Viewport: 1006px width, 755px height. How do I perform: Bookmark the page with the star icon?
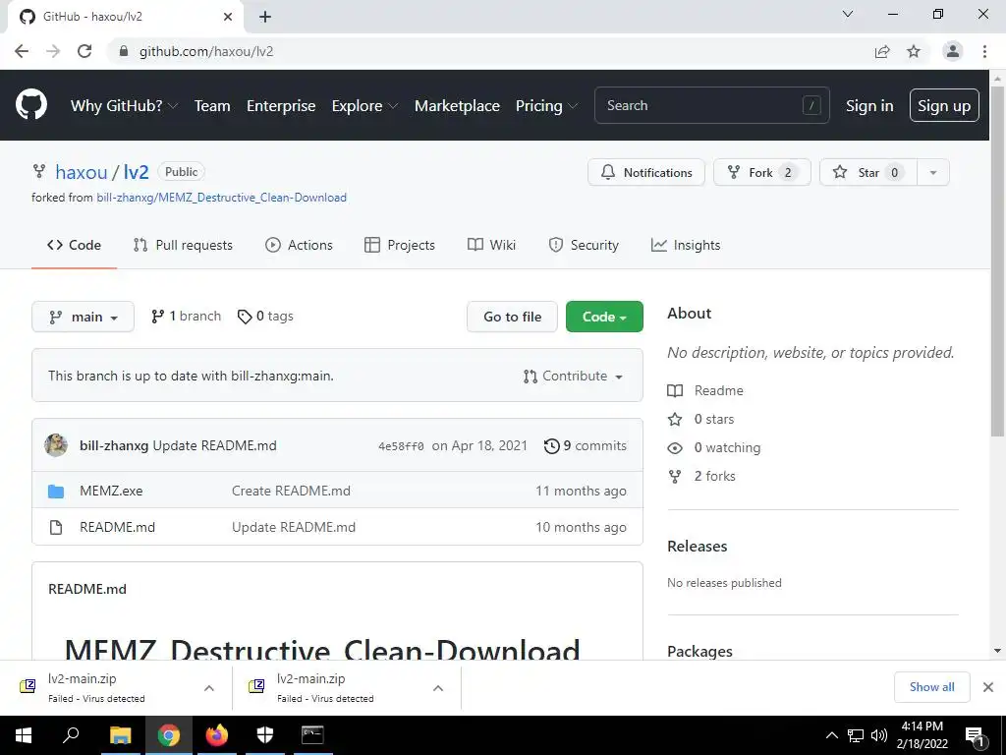click(914, 51)
